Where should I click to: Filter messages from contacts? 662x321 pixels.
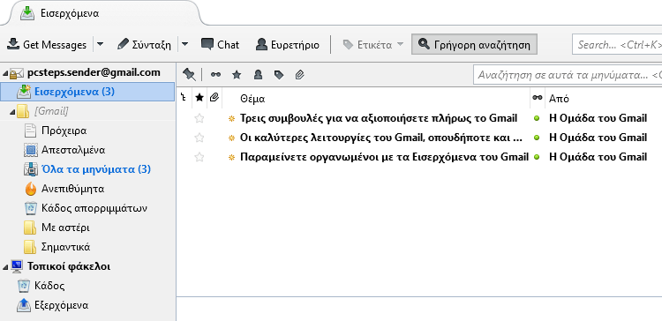(258, 75)
